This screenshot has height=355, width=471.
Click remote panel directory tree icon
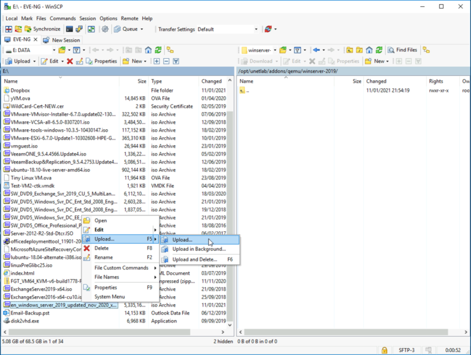(426, 50)
